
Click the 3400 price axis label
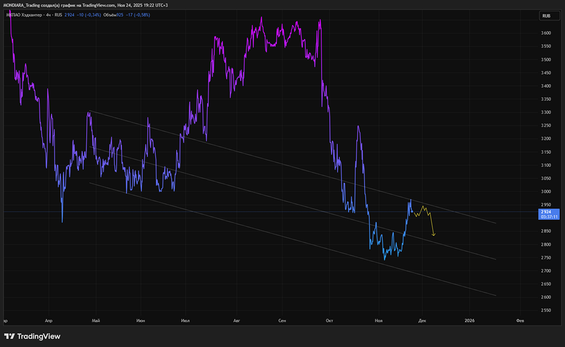tap(546, 86)
